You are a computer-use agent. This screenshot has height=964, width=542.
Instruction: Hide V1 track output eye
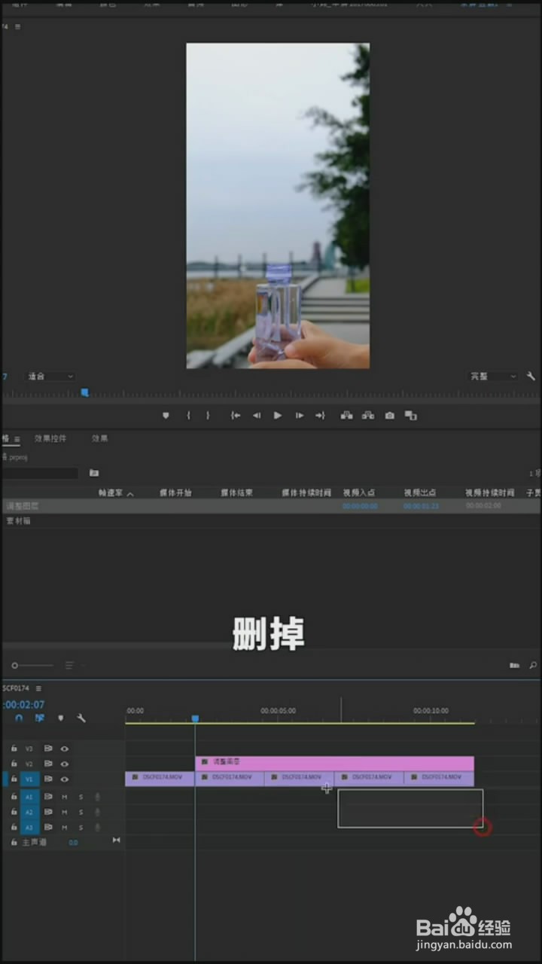coord(65,779)
